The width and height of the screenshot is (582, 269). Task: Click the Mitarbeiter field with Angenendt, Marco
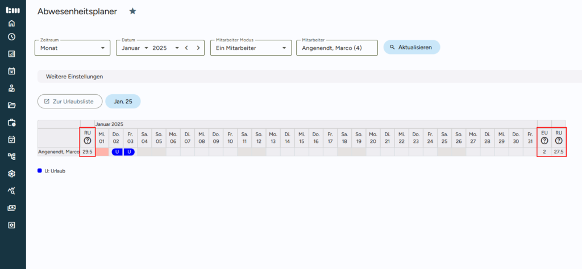[x=336, y=48]
